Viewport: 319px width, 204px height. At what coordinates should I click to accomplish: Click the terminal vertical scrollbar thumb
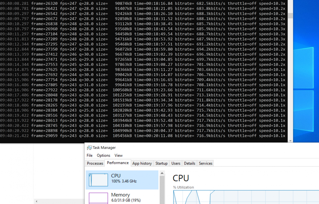290,15
